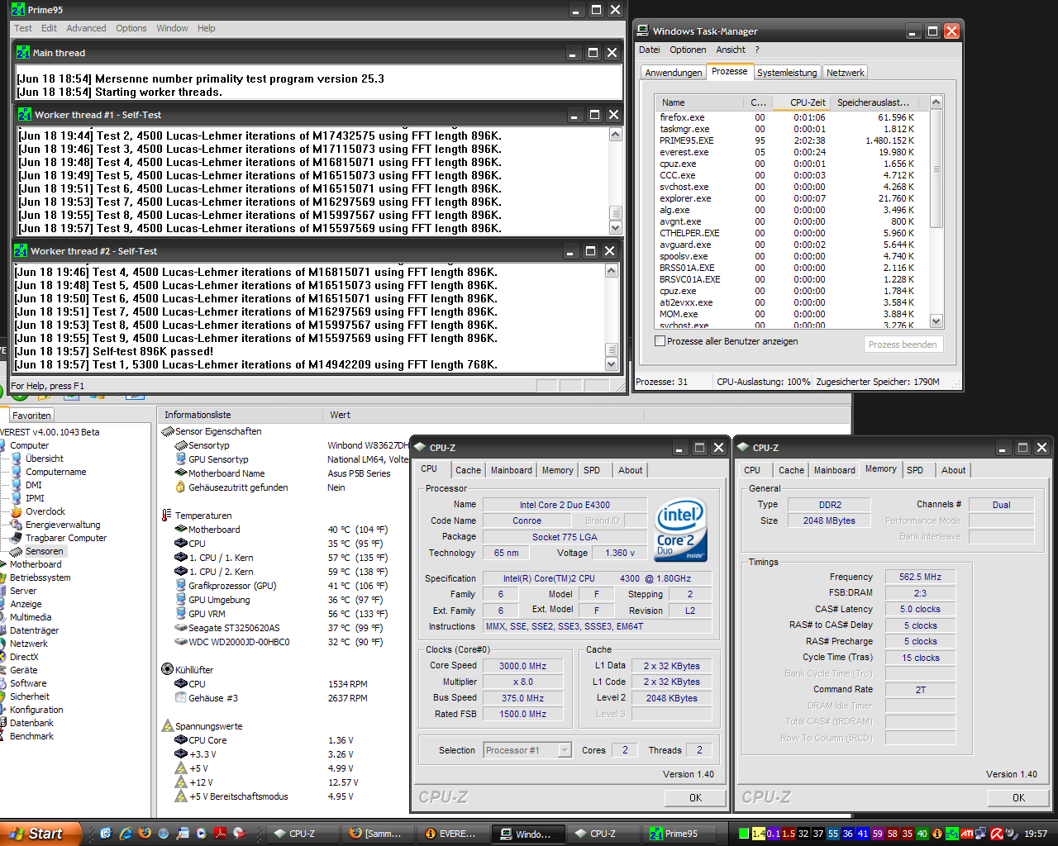Switch to the Anwendungen tab
This screenshot has height=846, width=1058.
coord(674,73)
